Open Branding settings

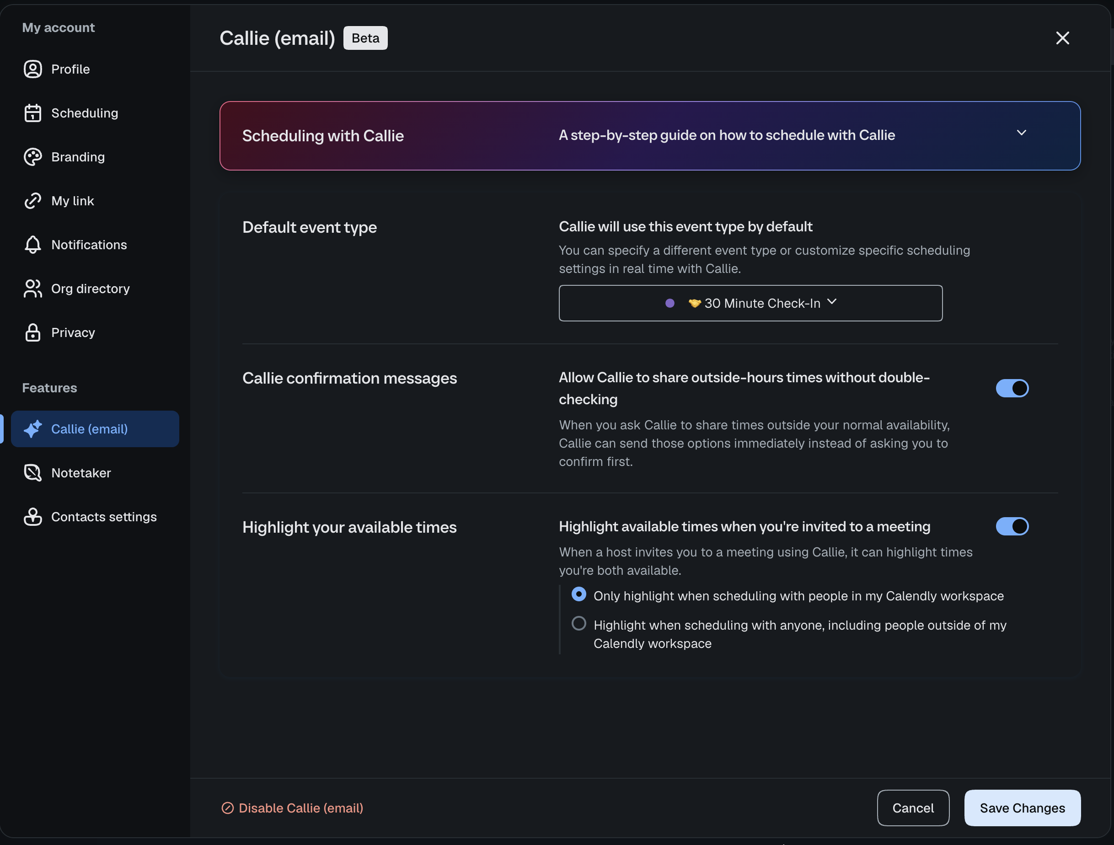click(95, 157)
